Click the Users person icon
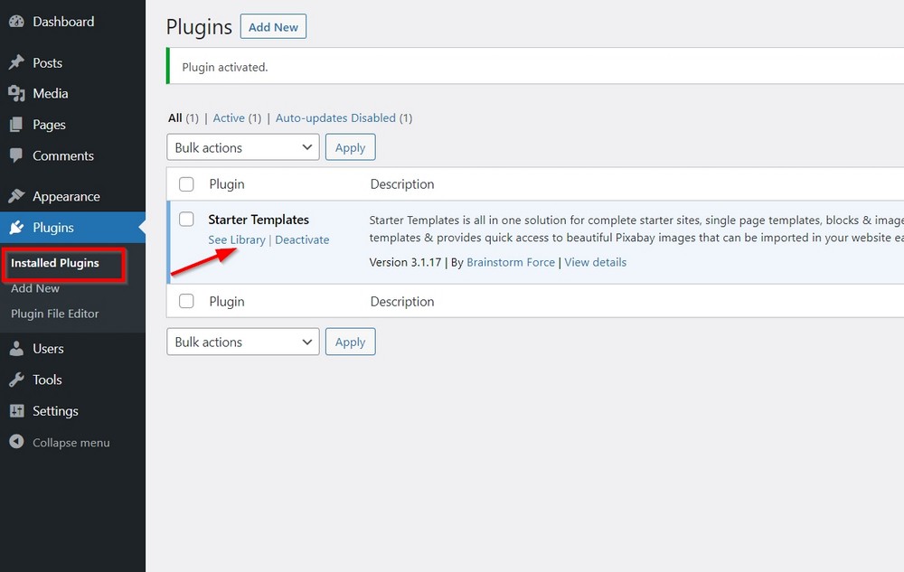904x572 pixels. point(16,349)
